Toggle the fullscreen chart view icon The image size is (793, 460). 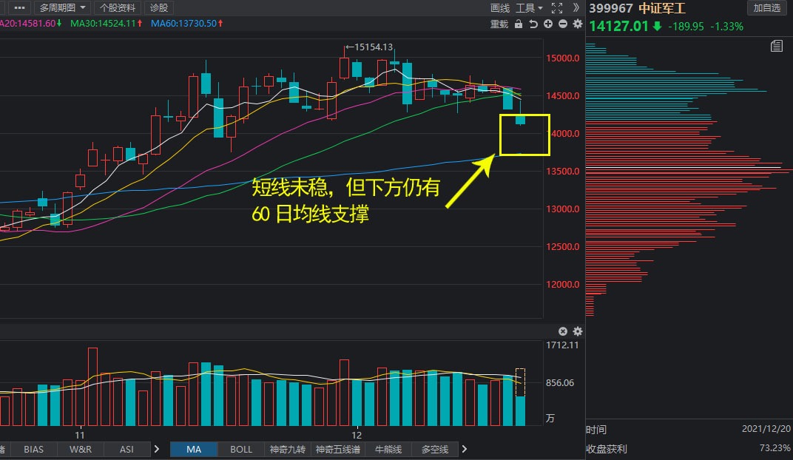click(x=557, y=8)
